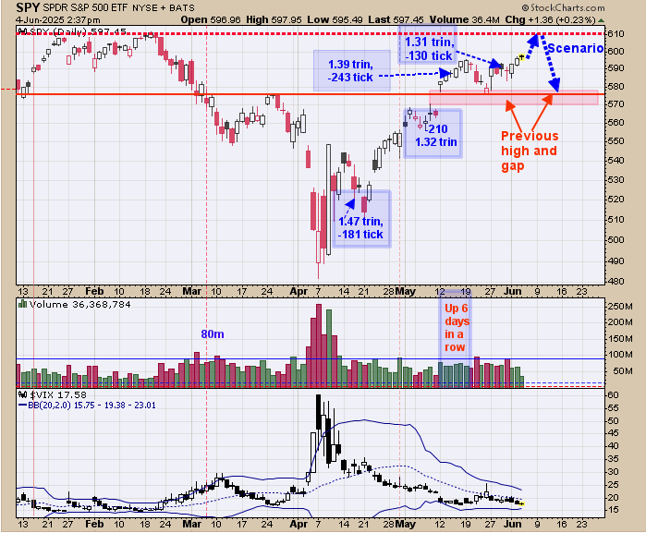The image size is (646, 533).
Task: Click the 250M volume axis label
Action: pyautogui.click(x=620, y=306)
